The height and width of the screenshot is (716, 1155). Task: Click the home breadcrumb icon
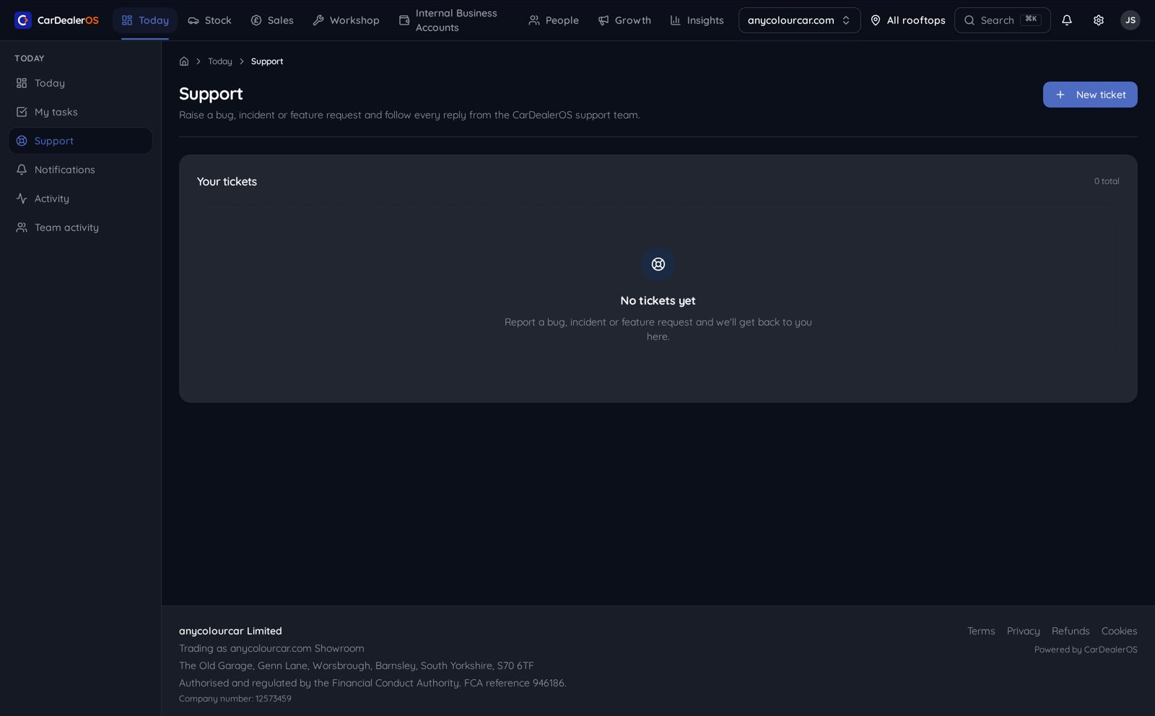(184, 61)
